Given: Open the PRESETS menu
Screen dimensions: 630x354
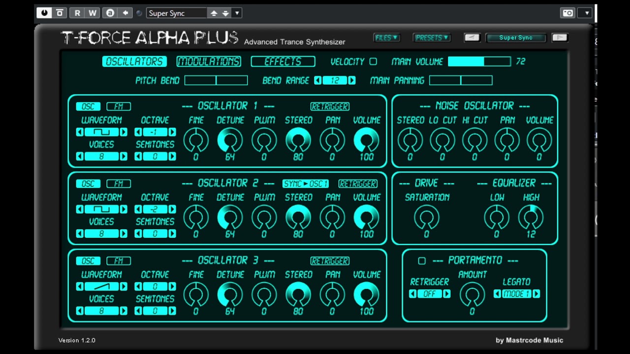Looking at the screenshot, I should (432, 38).
